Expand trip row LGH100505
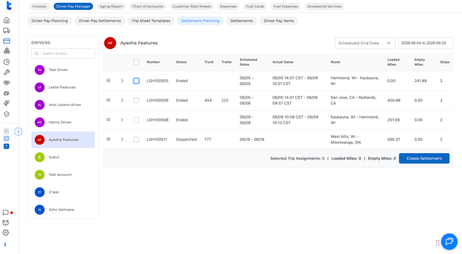462x254 pixels. tap(122, 81)
